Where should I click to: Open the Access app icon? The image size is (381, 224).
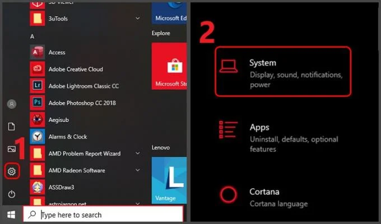(x=37, y=52)
